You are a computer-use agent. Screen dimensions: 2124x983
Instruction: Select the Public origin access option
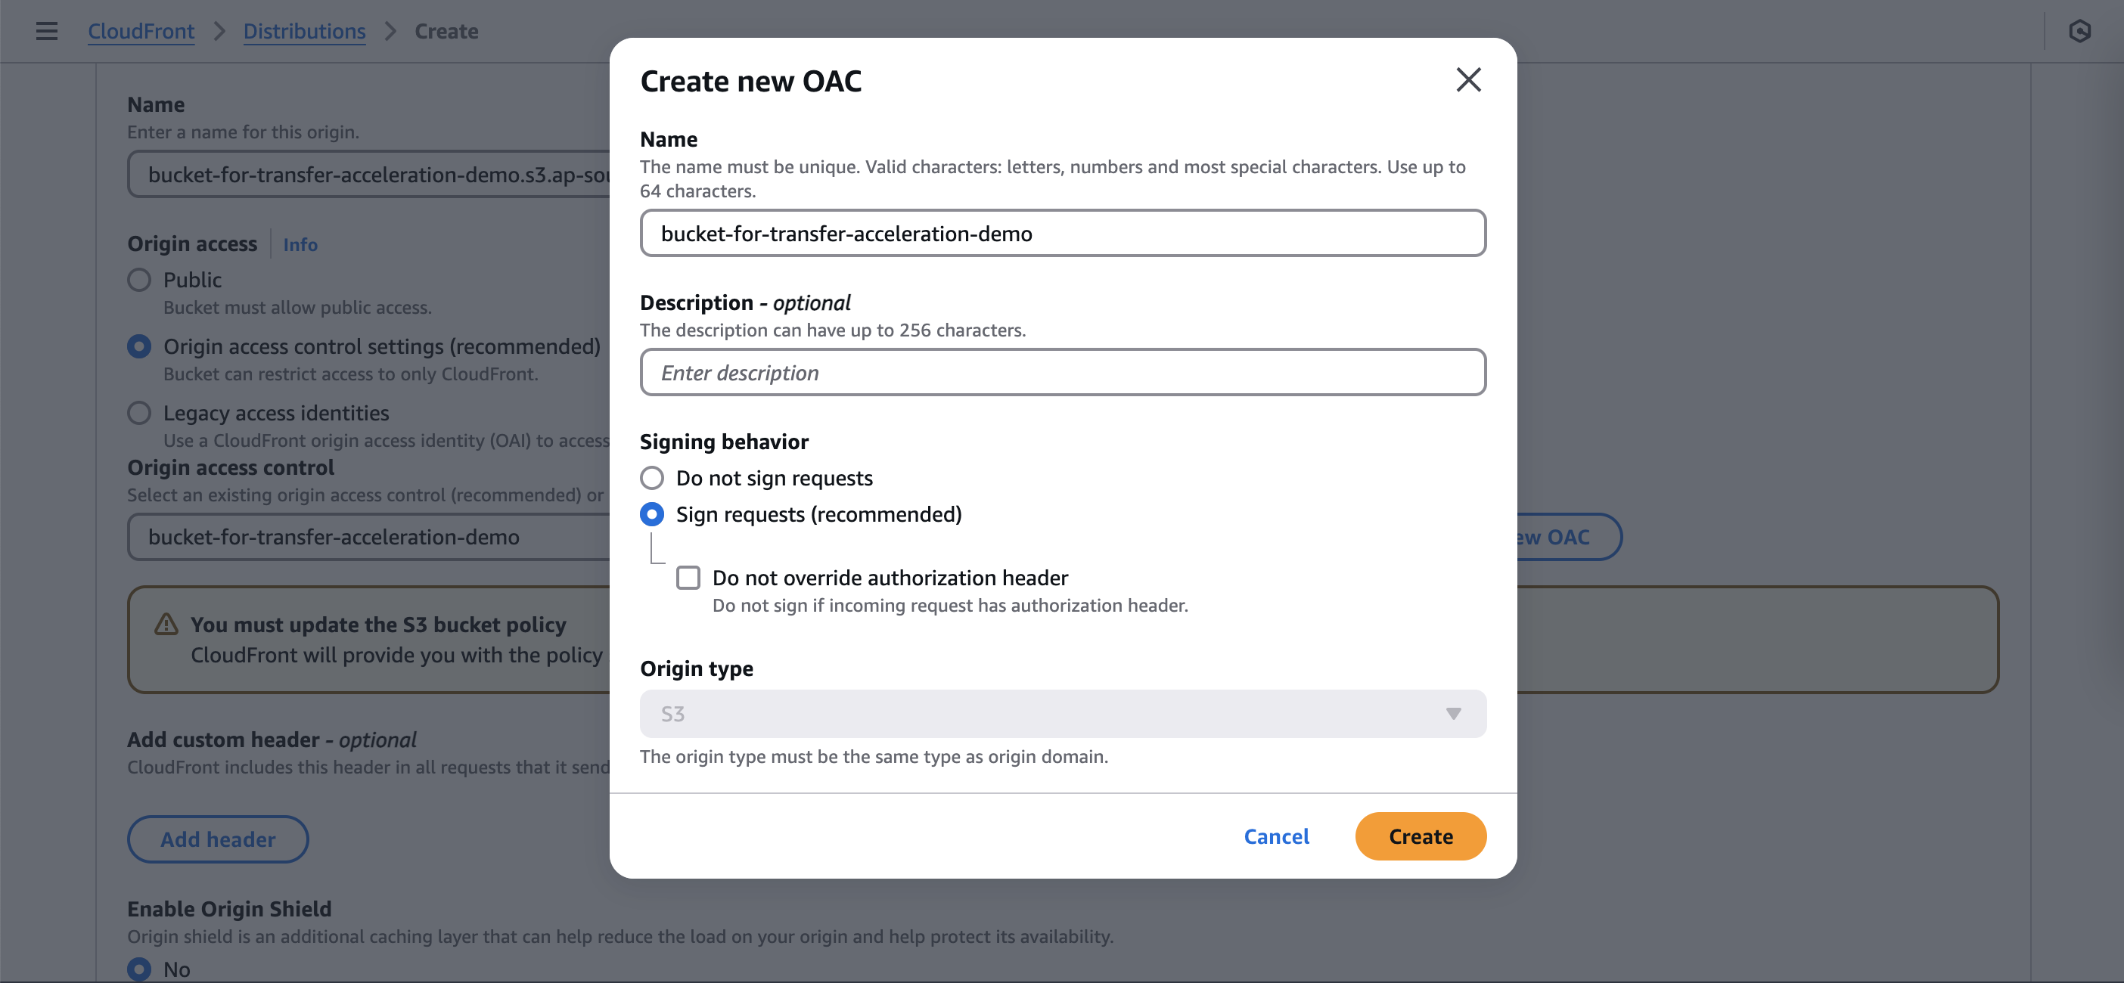[x=139, y=280]
